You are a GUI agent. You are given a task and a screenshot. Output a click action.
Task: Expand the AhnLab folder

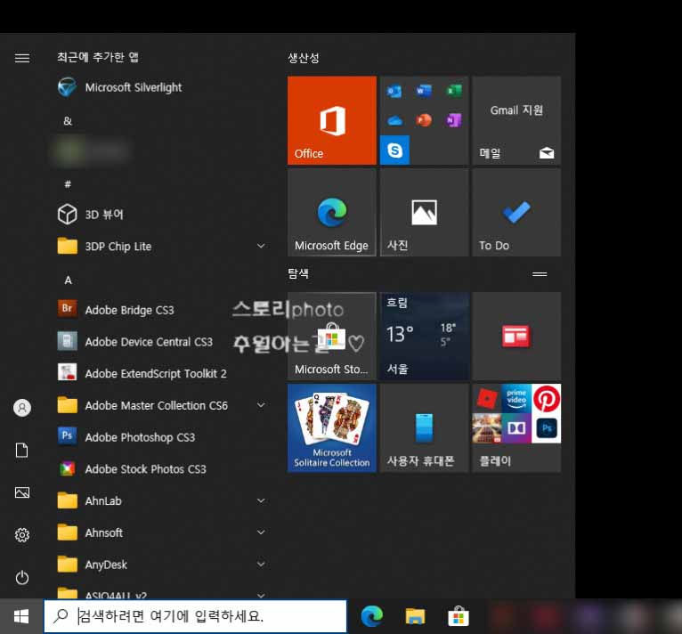[x=261, y=500]
